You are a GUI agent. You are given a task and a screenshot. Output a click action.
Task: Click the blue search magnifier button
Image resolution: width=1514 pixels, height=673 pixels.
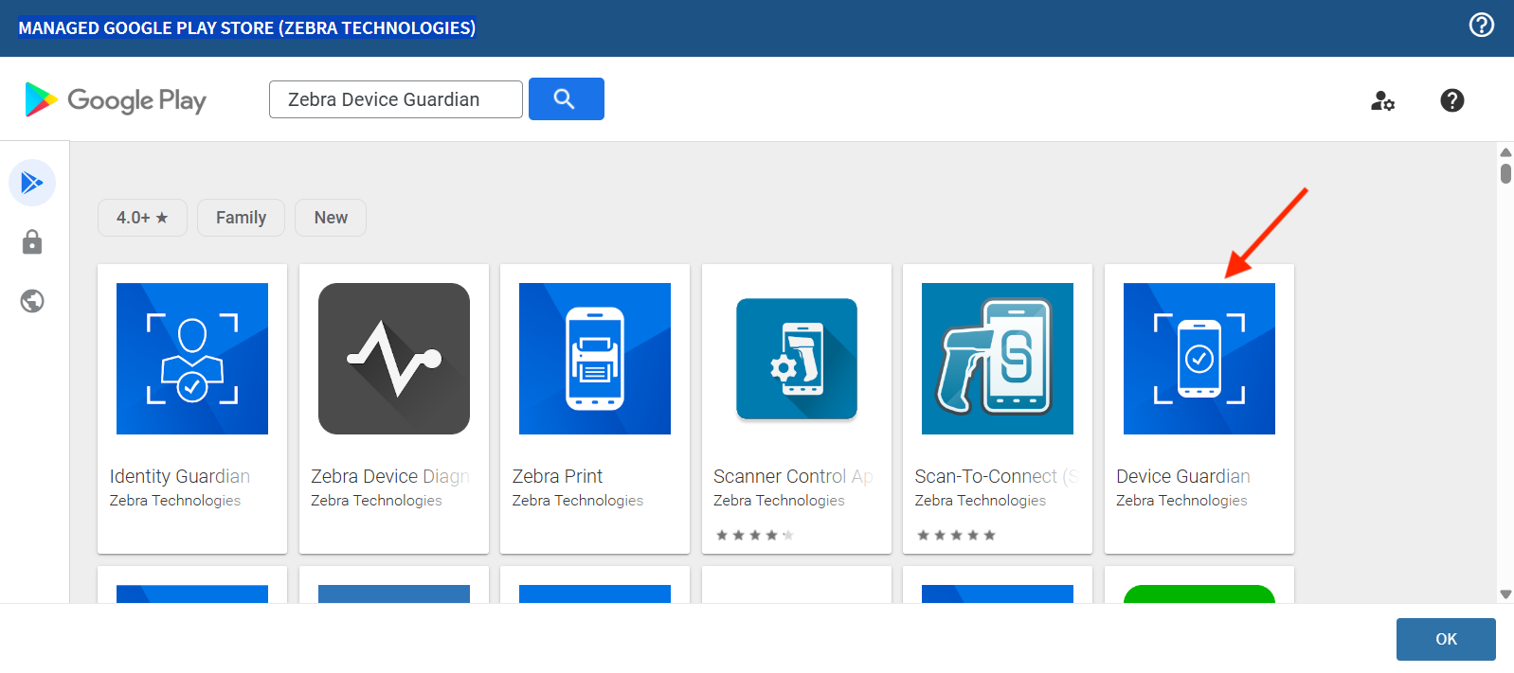(566, 99)
